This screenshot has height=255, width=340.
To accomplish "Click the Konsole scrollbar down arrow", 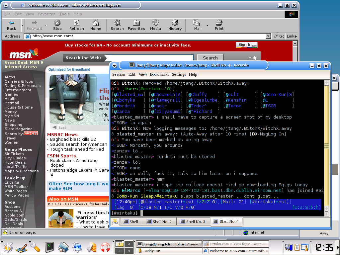I will pos(326,214).
